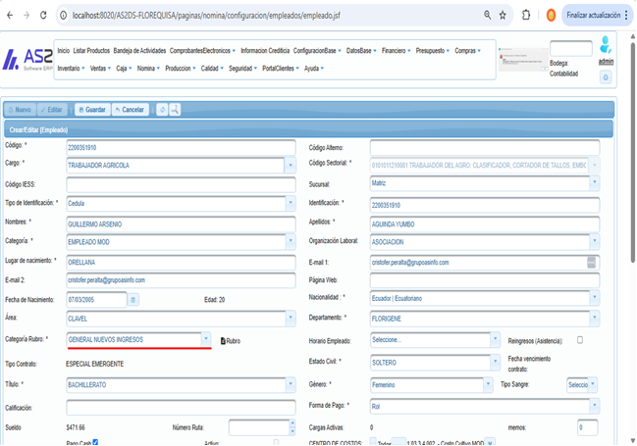Click the Número Ruta spinner up arrow
Screen dimensions: 637x446
click(292, 423)
